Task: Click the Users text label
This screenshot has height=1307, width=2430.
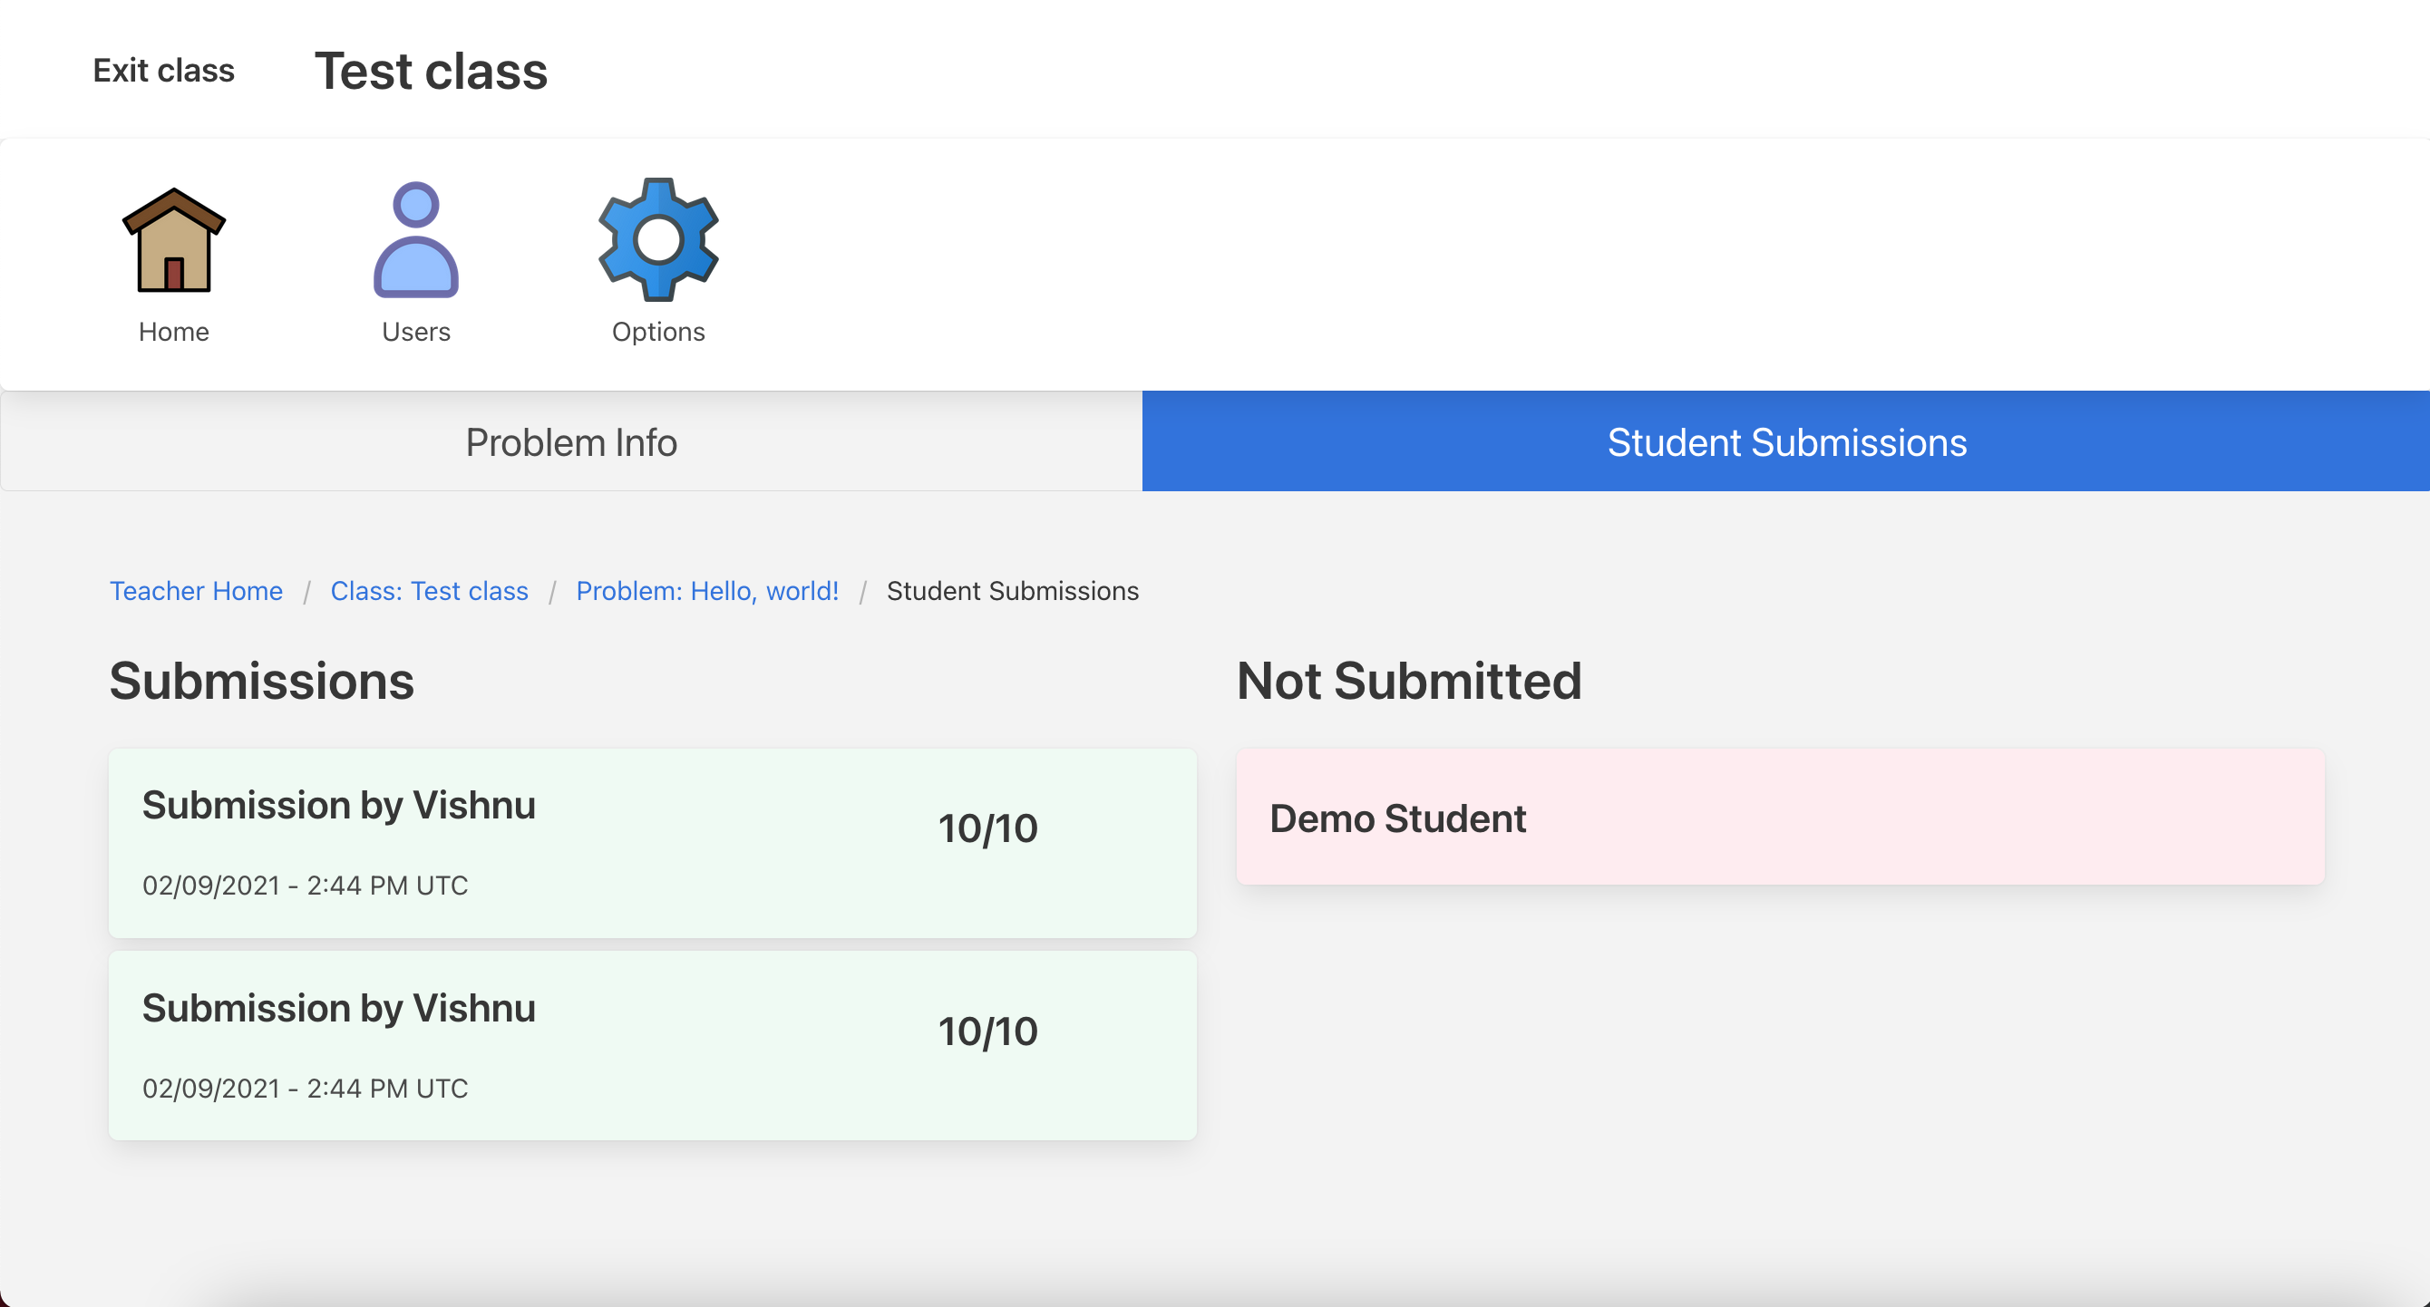Action: [416, 332]
